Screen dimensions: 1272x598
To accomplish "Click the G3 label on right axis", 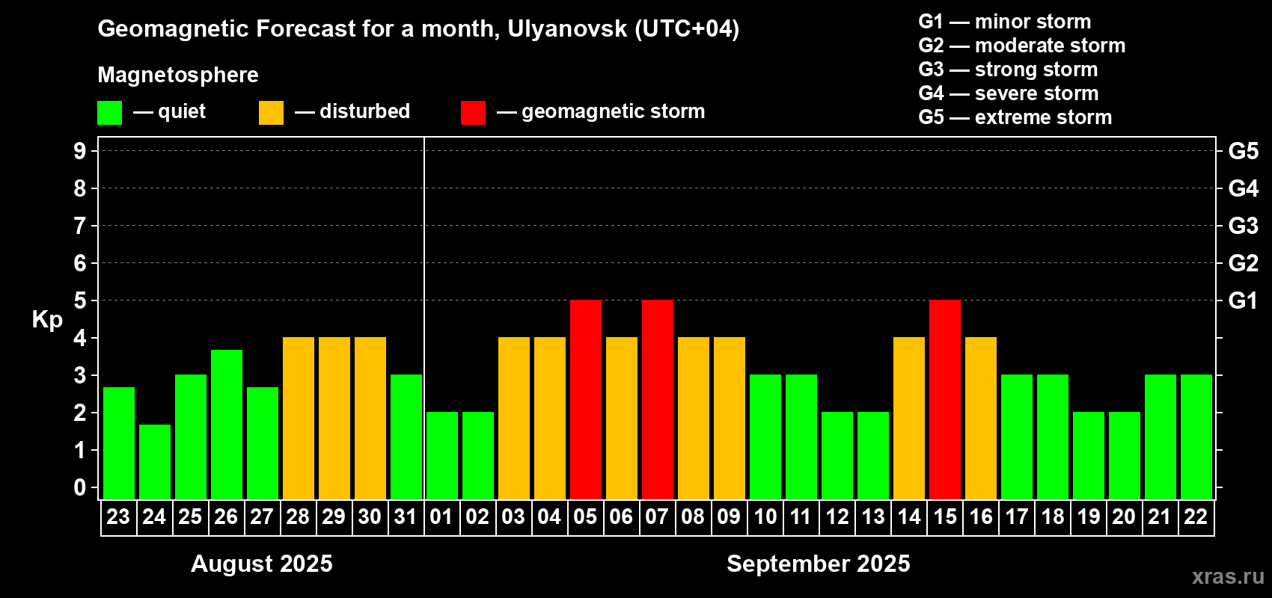I will pyautogui.click(x=1244, y=226).
